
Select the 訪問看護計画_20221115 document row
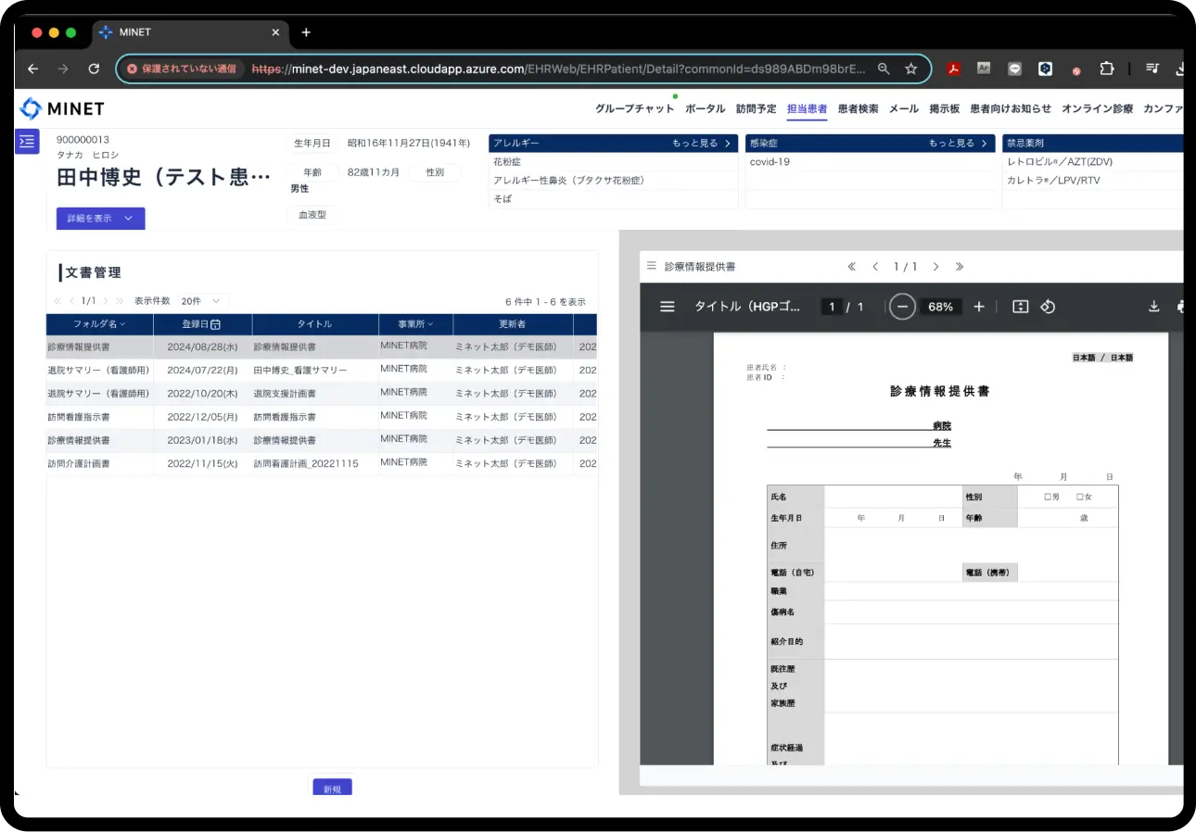click(322, 463)
